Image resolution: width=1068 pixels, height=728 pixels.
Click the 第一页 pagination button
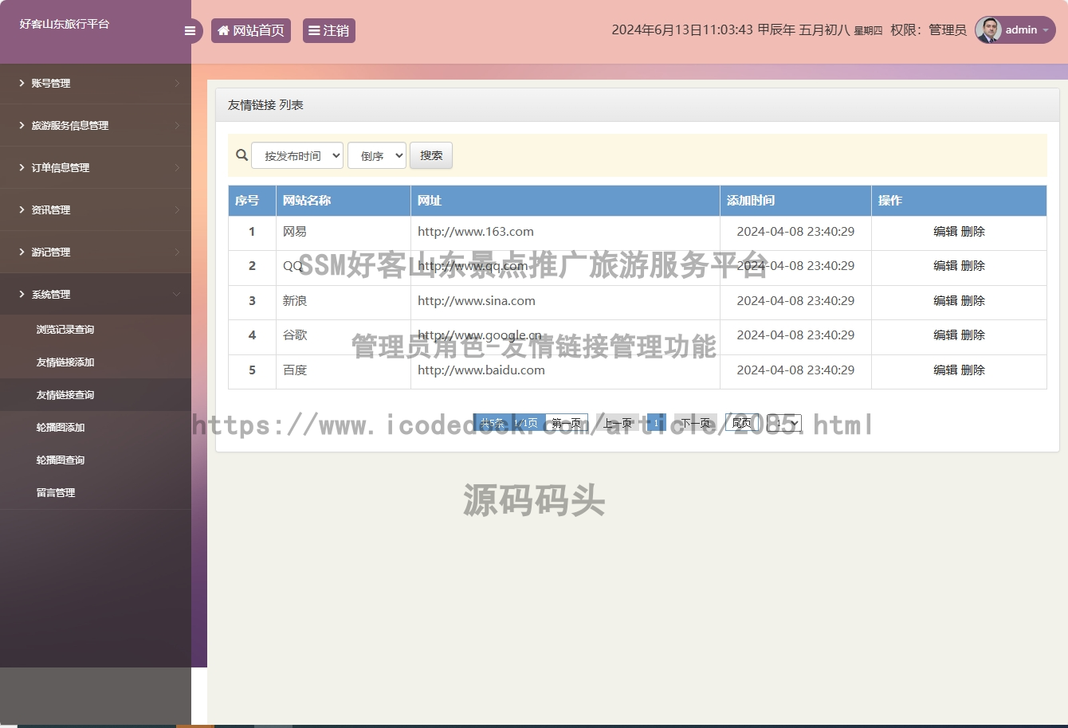(x=567, y=423)
